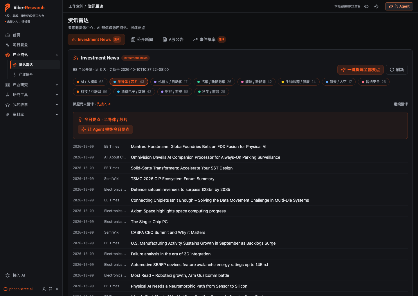Click the 资料库 library icon
The width and height of the screenshot is (418, 296).
(8, 115)
